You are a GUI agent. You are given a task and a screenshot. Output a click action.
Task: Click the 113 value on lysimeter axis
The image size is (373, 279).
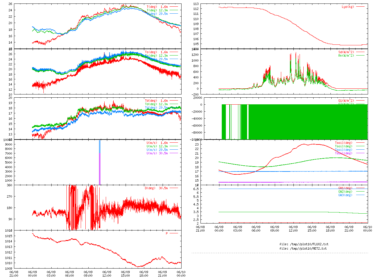(196, 4)
